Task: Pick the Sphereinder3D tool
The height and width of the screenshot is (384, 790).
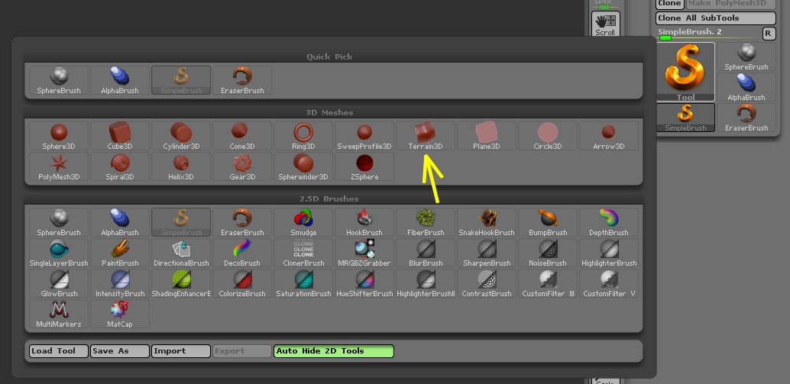Action: [x=303, y=167]
